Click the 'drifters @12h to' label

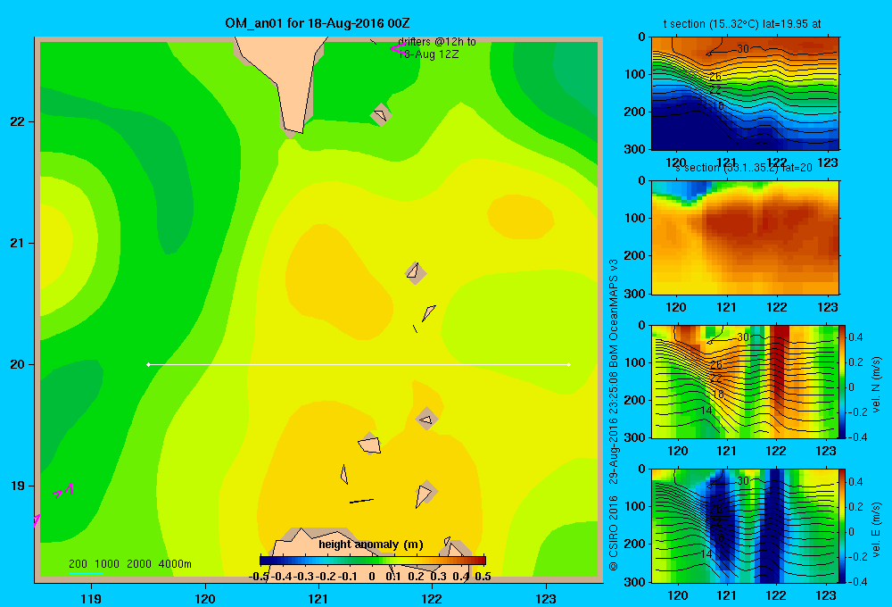coord(437,42)
